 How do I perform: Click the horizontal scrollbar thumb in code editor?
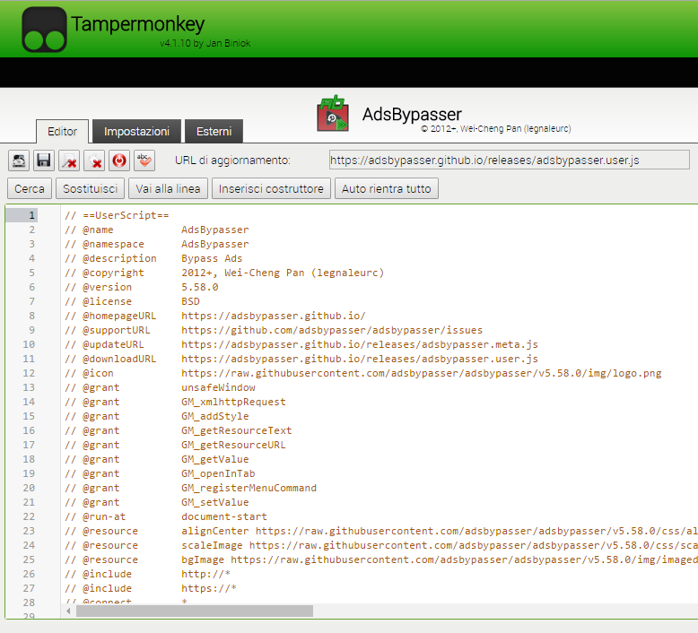[x=195, y=611]
